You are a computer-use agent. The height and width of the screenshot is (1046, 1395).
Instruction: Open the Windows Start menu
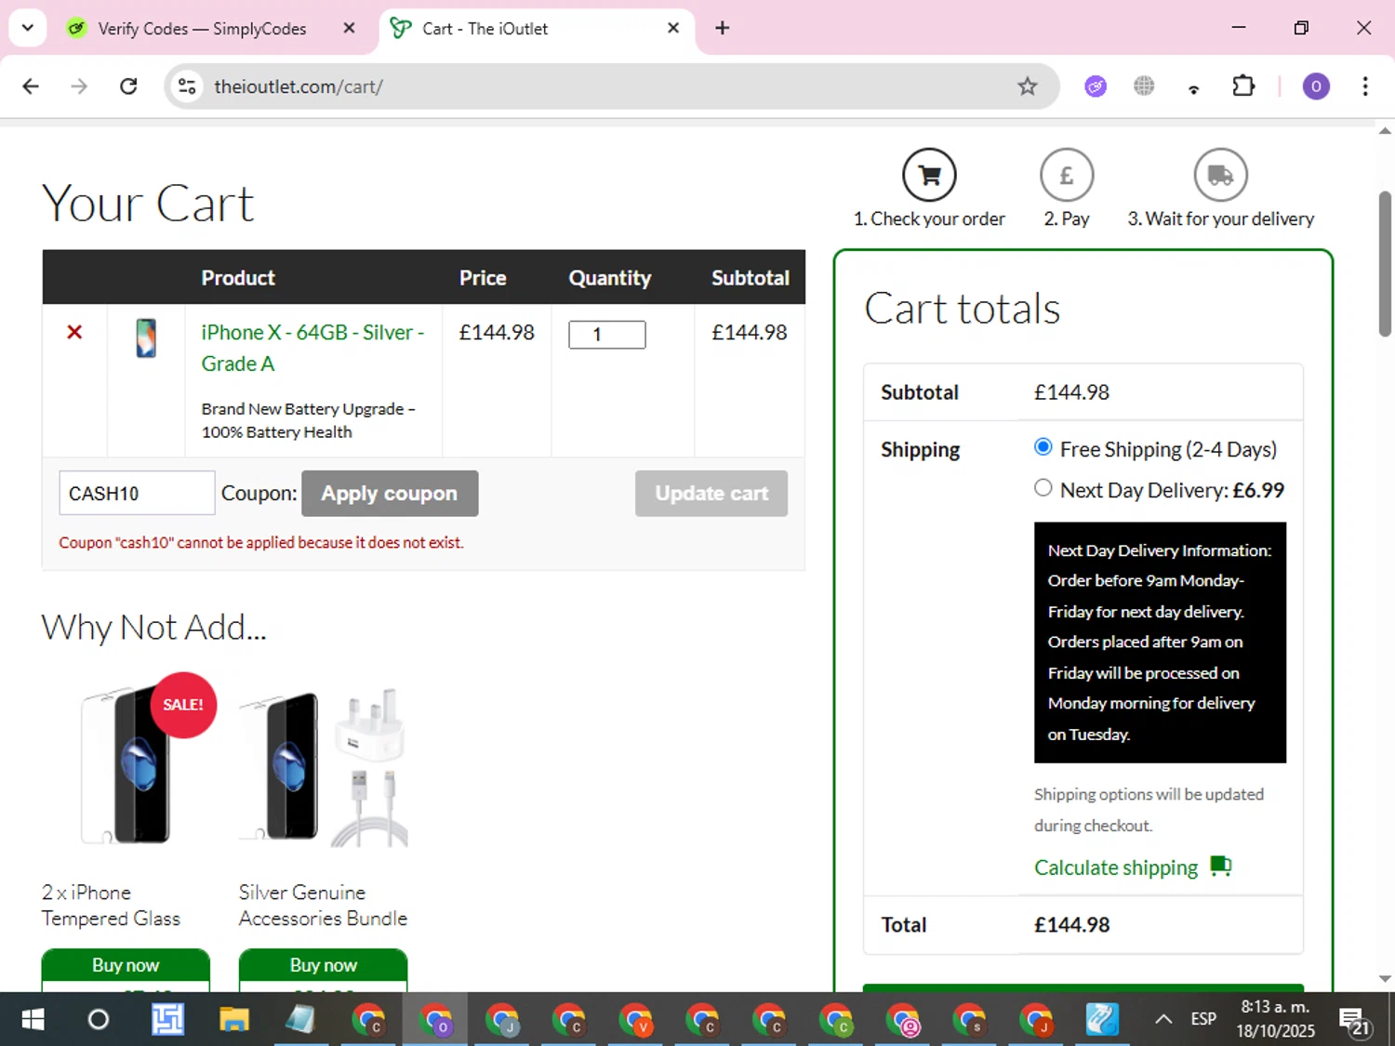click(33, 1020)
